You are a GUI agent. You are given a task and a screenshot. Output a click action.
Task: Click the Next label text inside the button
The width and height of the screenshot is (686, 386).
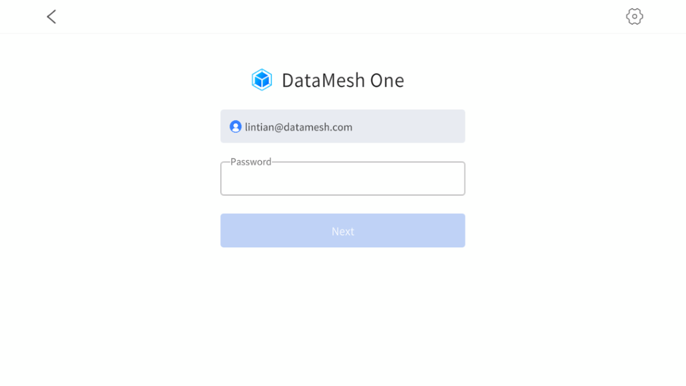click(342, 231)
